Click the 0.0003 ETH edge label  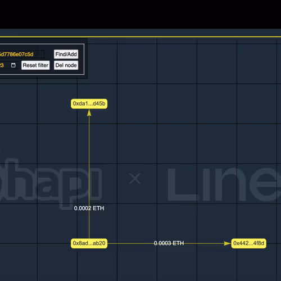[x=169, y=243]
